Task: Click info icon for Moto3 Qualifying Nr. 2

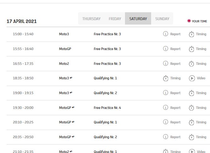Action: click(166, 93)
